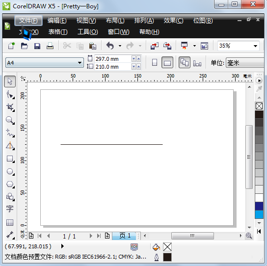267x266 pixels.
Task: Open the 位图(B) menu
Action: pos(203,21)
